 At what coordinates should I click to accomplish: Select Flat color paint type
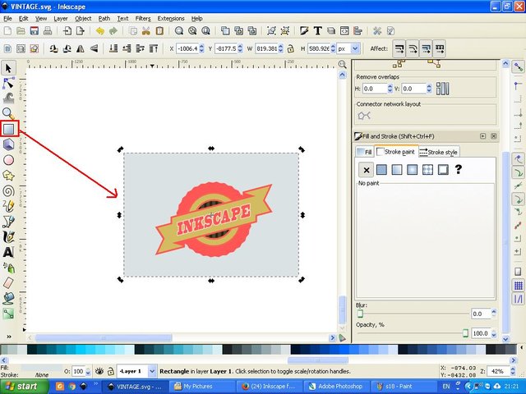point(381,170)
